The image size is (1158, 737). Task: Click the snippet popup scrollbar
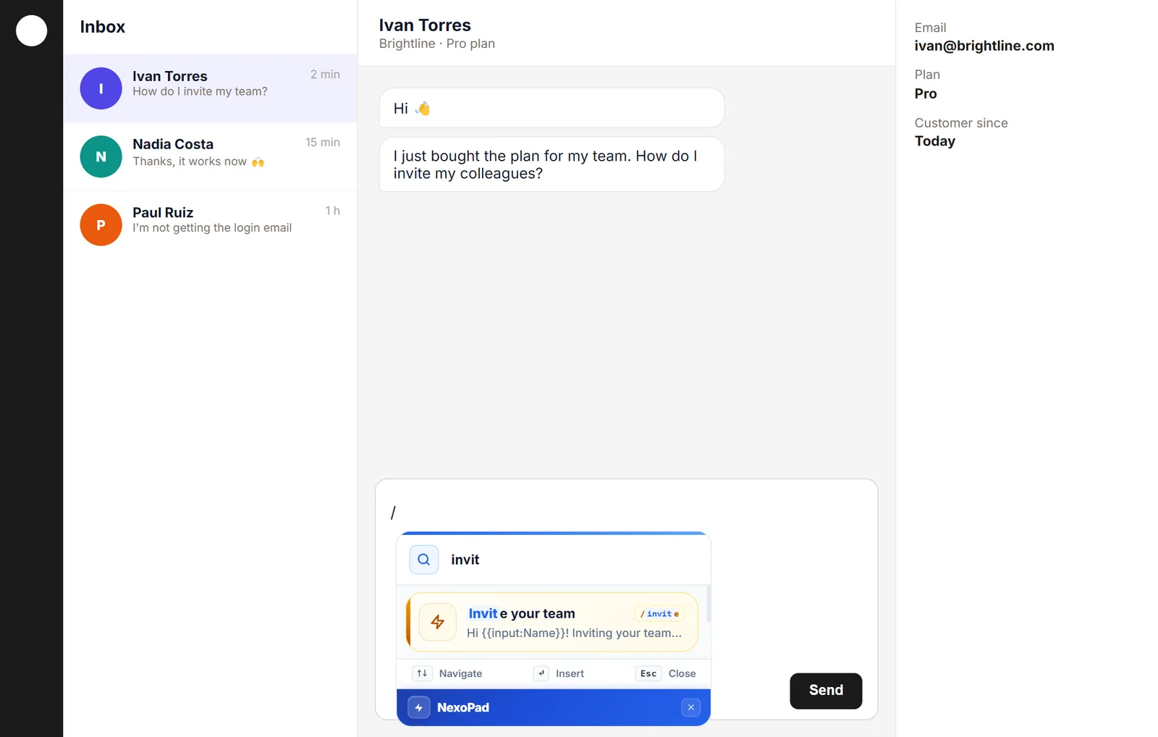(x=709, y=603)
